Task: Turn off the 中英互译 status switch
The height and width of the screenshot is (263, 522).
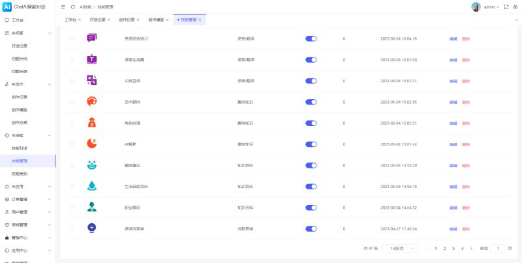Action: (x=311, y=81)
